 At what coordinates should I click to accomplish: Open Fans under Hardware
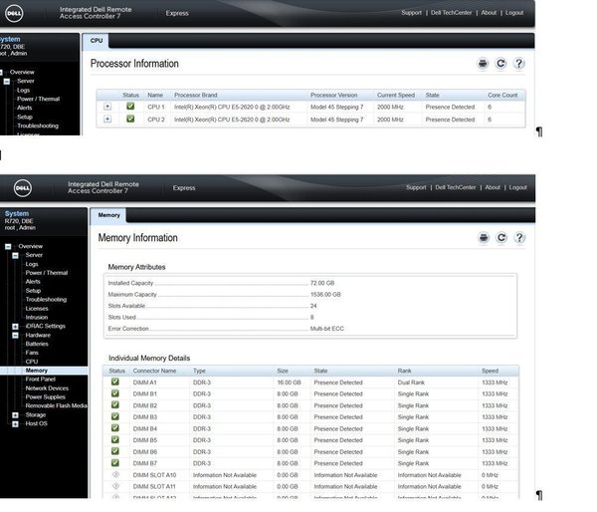tap(32, 353)
